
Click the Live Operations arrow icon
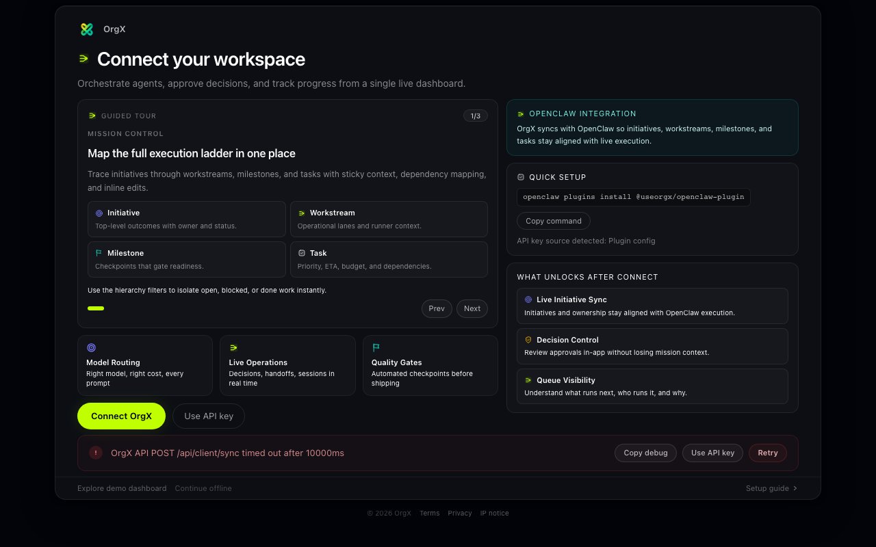tap(233, 347)
